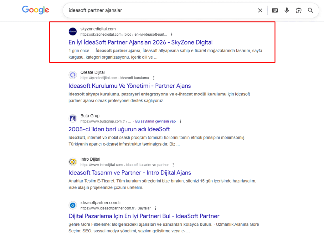Clear the search box with X icon
The image size is (324, 238).
click(260, 10)
